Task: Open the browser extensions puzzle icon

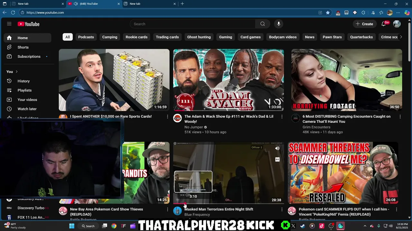Action: tap(363, 13)
